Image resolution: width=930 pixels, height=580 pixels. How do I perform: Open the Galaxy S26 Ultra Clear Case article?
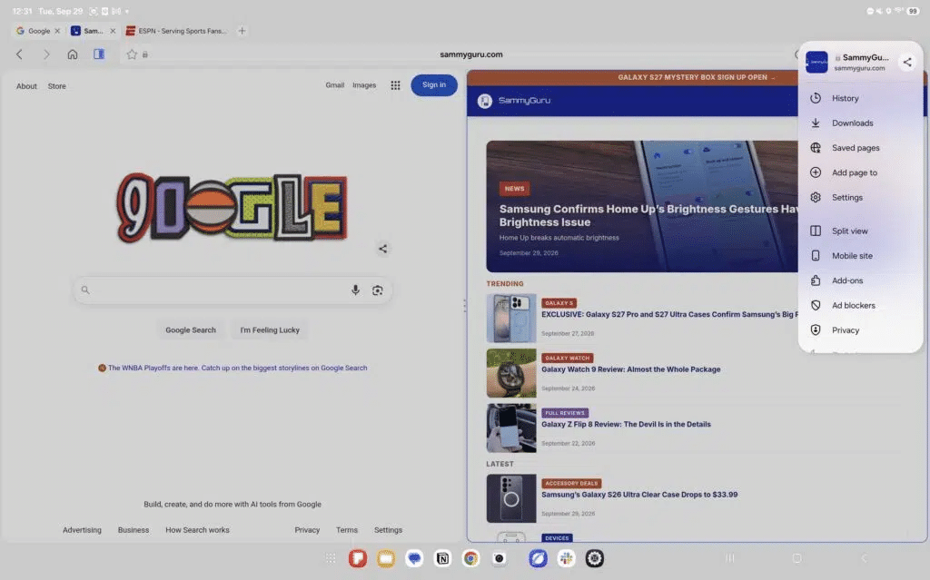point(639,495)
